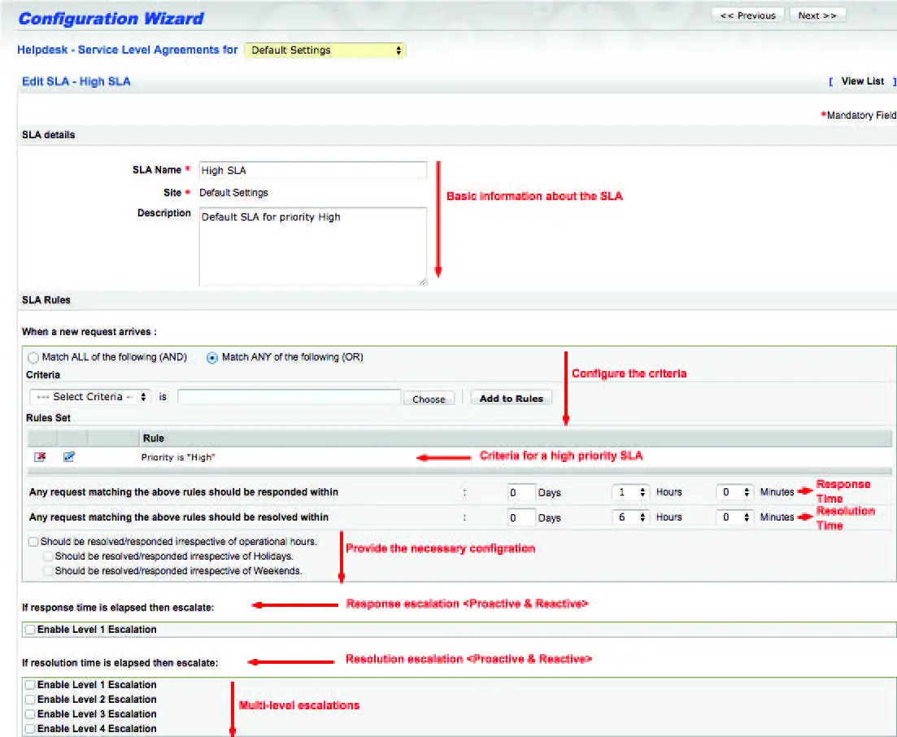
Task: Click the Next button
Action: (x=817, y=14)
